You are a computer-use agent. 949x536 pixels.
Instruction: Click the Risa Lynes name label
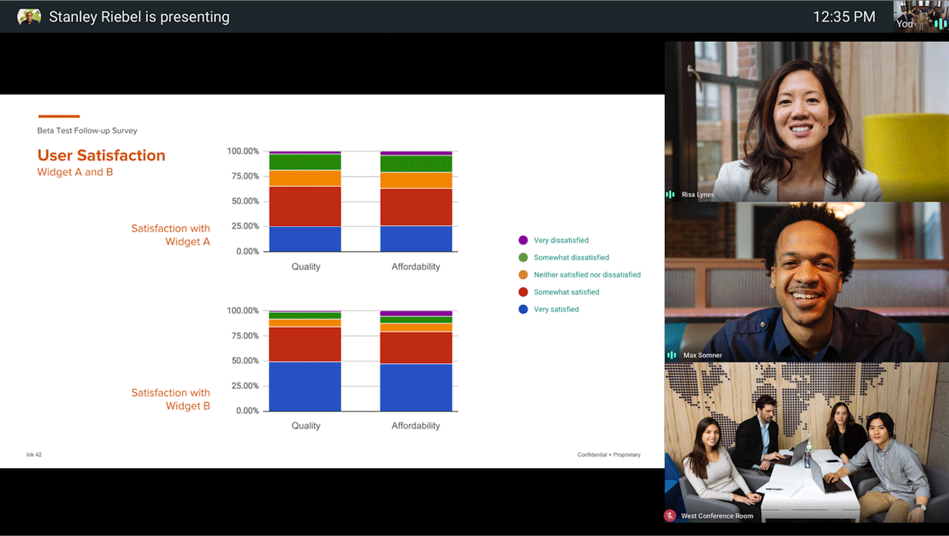697,195
